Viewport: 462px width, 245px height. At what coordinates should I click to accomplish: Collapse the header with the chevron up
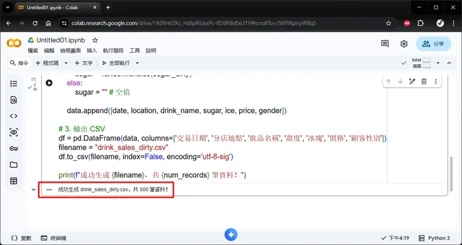tap(449, 63)
